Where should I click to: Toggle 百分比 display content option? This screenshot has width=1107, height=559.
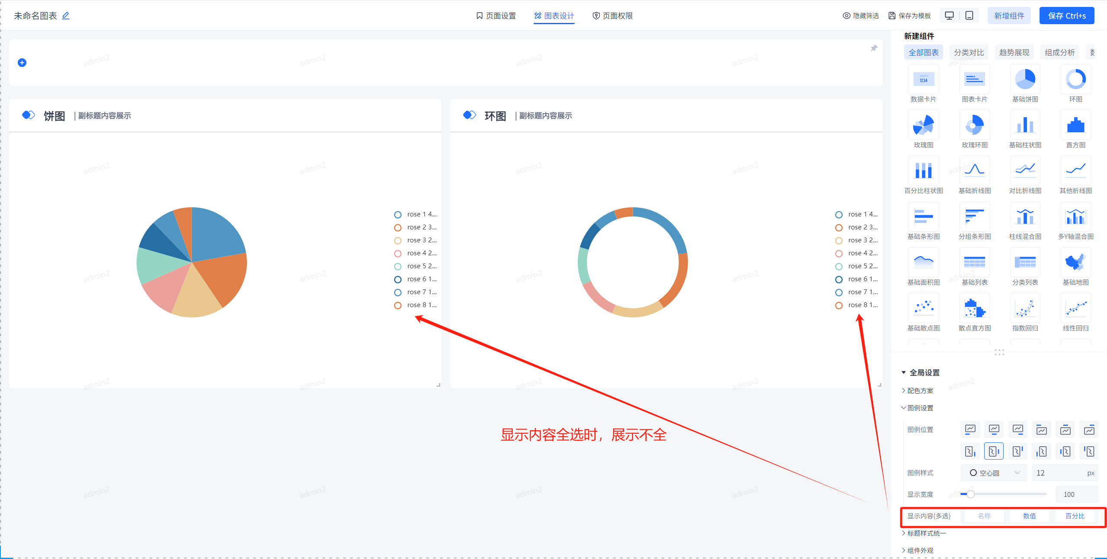click(1075, 516)
